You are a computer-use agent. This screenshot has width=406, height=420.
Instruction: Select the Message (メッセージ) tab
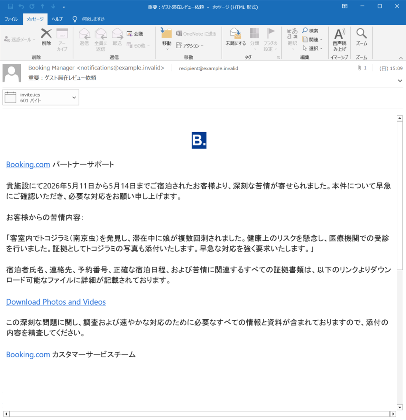pyautogui.click(x=35, y=19)
